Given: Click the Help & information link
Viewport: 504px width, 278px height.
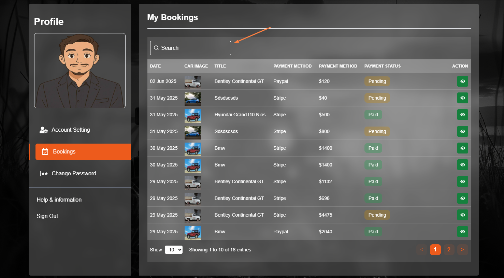Looking at the screenshot, I should (x=59, y=200).
